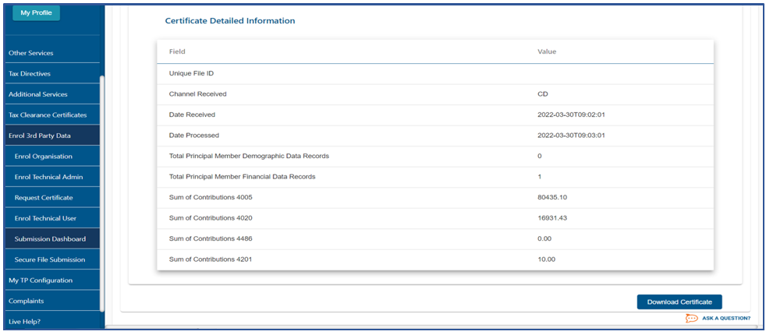This screenshot has height=335, width=766.
Task: Go to Secure File Submission
Action: pyautogui.click(x=50, y=259)
